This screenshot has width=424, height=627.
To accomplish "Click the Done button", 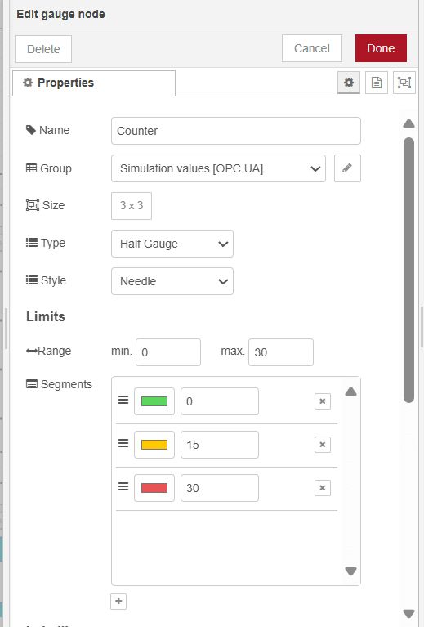I will 381,48.
